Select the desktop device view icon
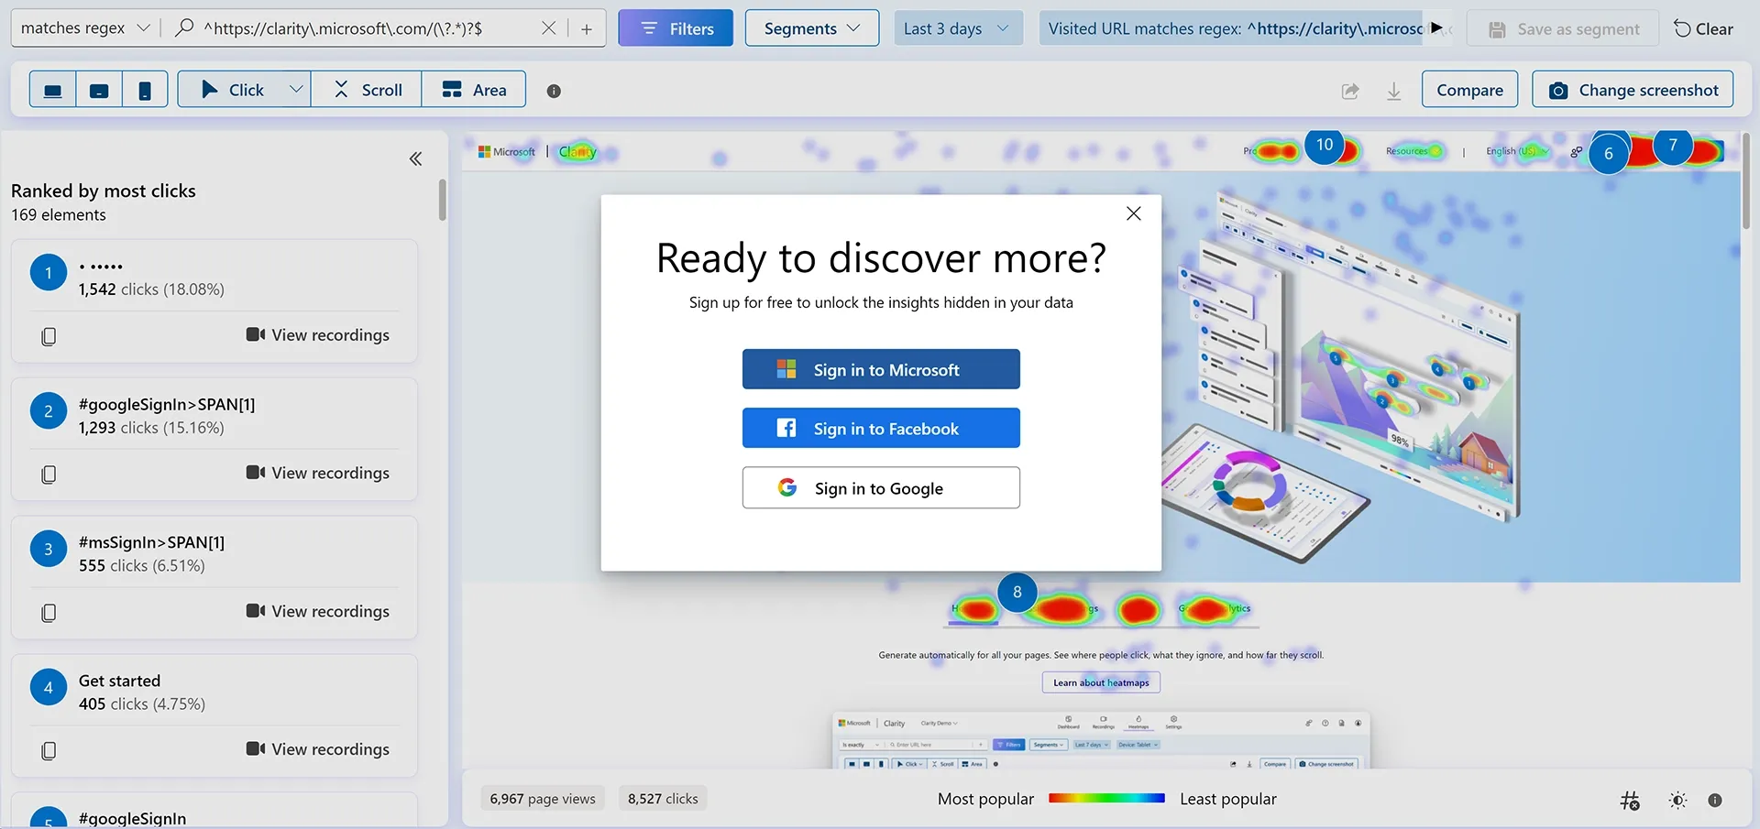 point(52,89)
